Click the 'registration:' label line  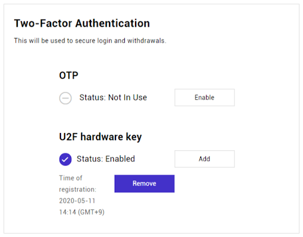pos(78,189)
